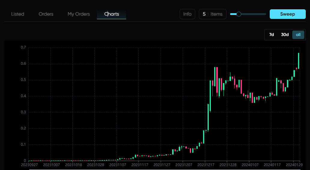Switch to the Listed tab
The height and width of the screenshot is (170, 310).
pos(18,14)
